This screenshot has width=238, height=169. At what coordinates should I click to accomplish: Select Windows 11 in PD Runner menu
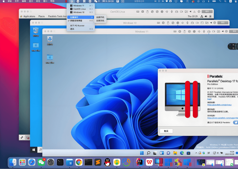coord(81,6)
